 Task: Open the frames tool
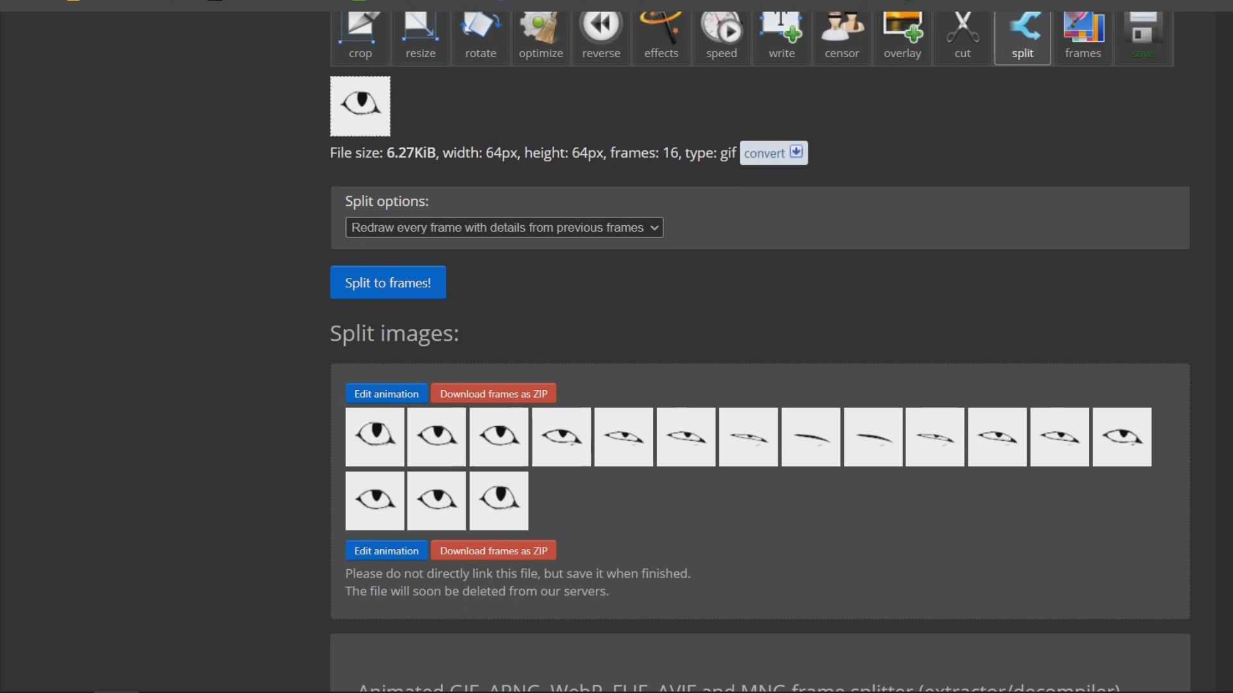click(x=1083, y=37)
